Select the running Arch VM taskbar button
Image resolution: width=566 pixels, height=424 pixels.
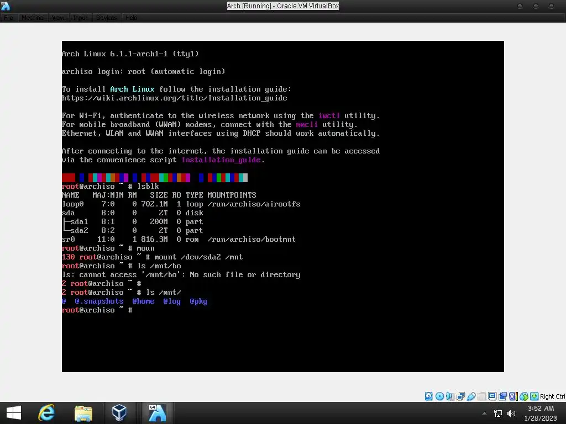pos(158,413)
